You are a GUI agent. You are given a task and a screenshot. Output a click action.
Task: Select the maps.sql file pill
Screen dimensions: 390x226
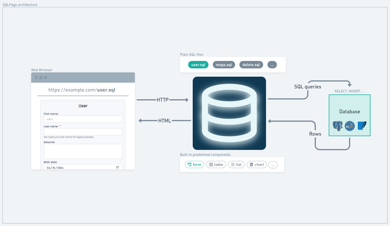tap(224, 65)
